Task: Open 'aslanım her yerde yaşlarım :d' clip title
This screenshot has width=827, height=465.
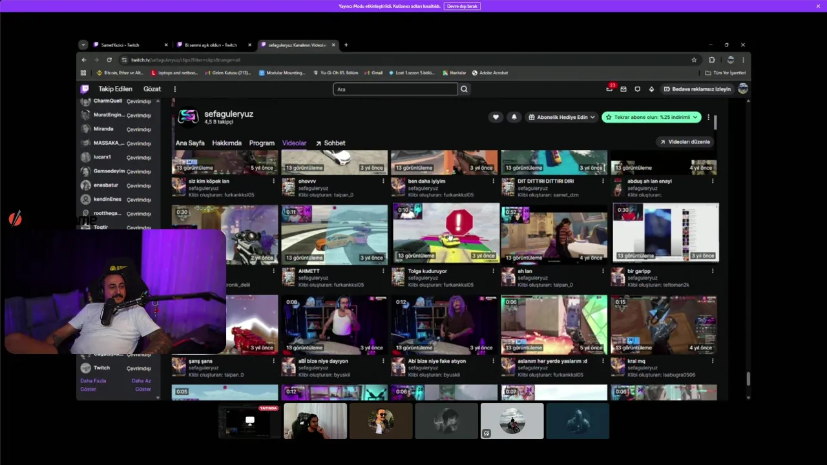Action: point(552,361)
